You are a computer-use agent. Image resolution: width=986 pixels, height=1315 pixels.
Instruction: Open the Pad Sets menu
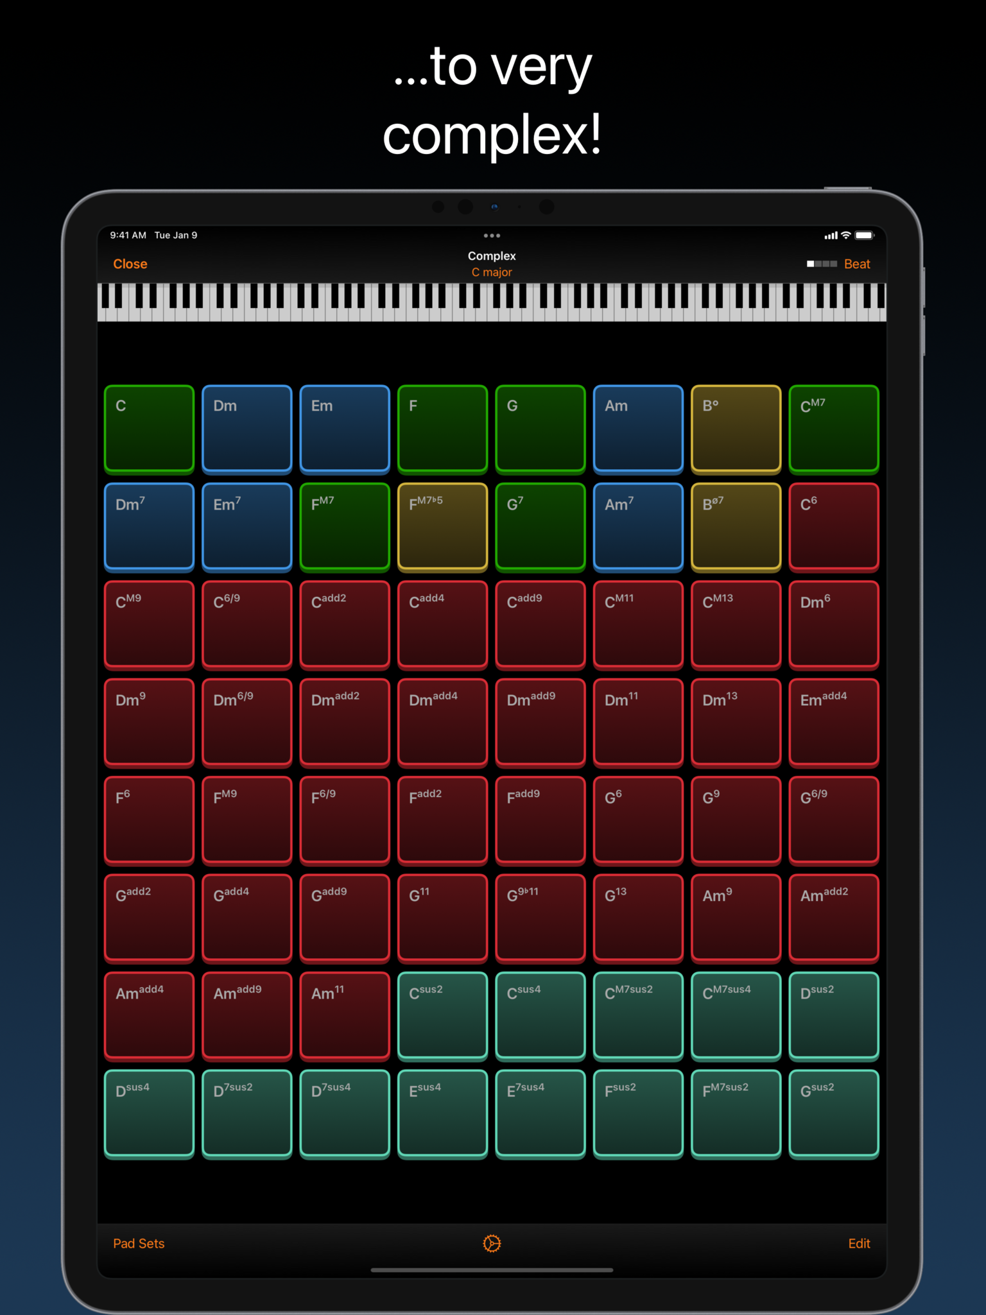139,1243
